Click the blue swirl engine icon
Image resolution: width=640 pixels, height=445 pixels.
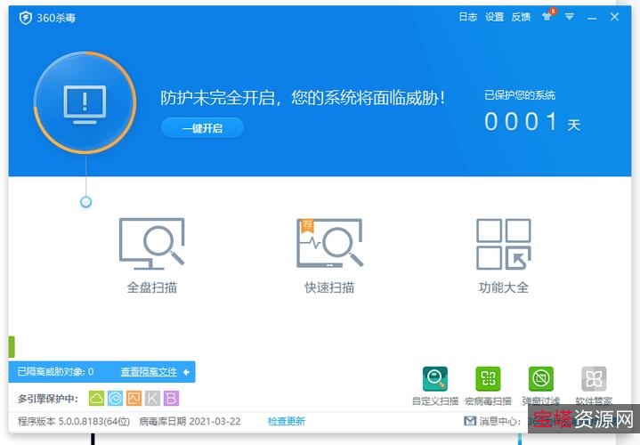pos(115,398)
